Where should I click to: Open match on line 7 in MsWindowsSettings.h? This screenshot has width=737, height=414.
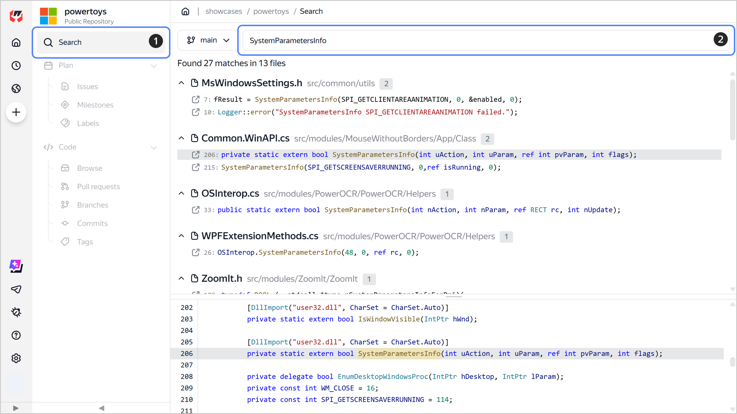(x=196, y=99)
